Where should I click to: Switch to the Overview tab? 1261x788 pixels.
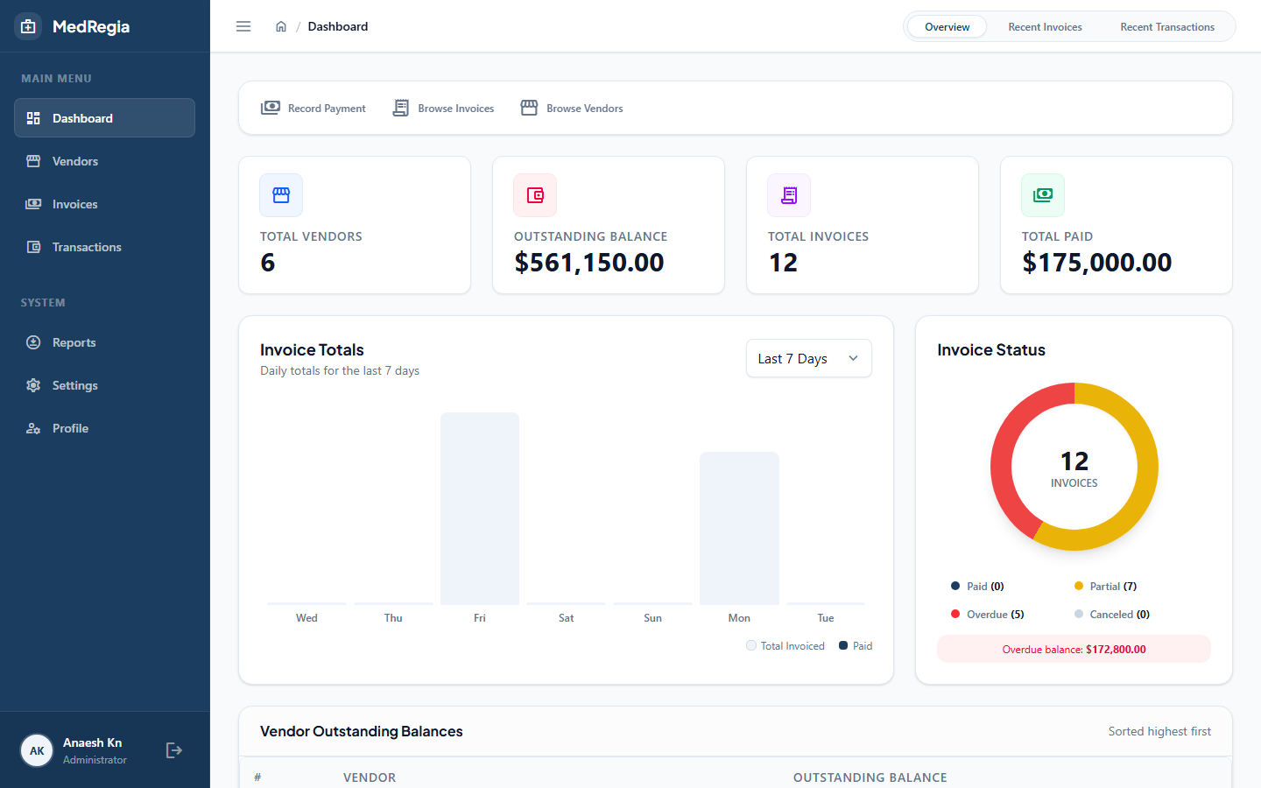[947, 27]
